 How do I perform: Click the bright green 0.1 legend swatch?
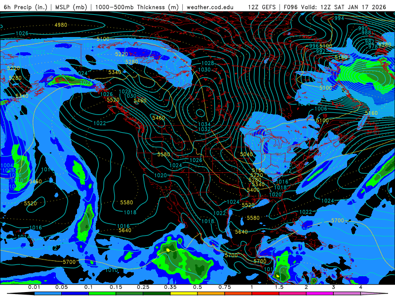pos(102,294)
